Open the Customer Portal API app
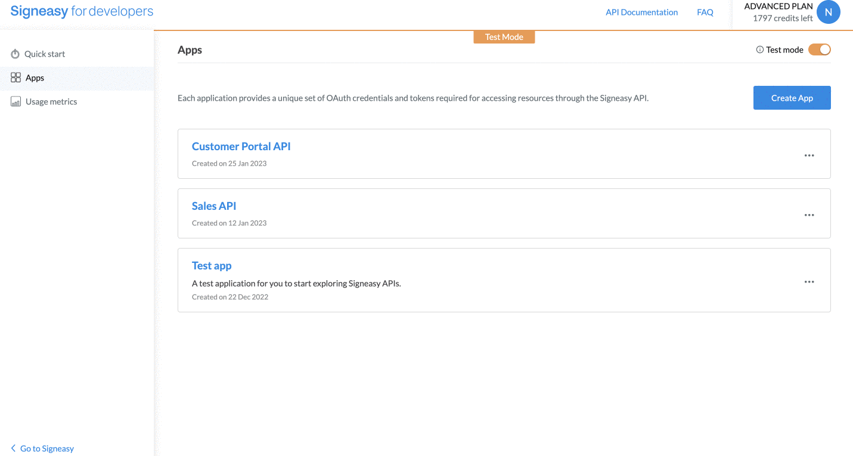This screenshot has height=456, width=853. [241, 146]
